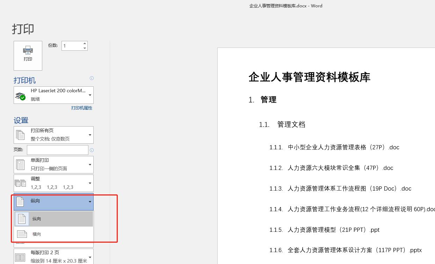435x264 pixels.
Task: Click the 打印机属性 link
Action: [81, 108]
